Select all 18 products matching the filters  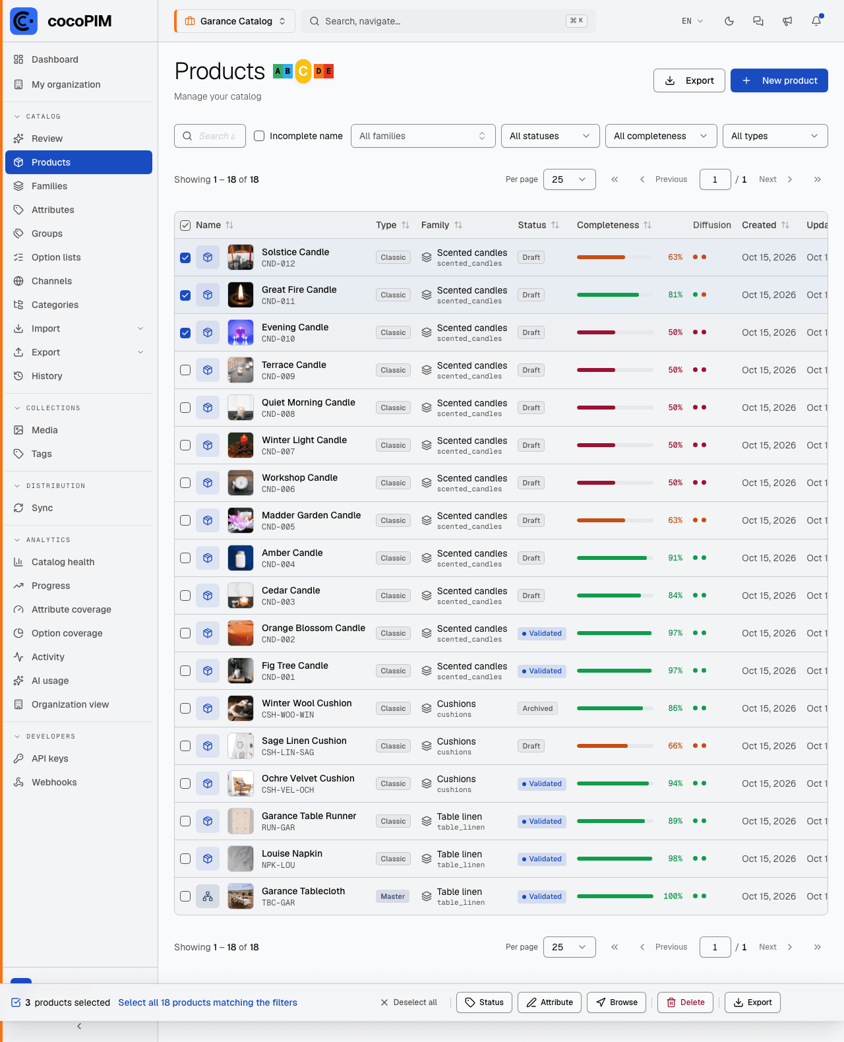[208, 1002]
